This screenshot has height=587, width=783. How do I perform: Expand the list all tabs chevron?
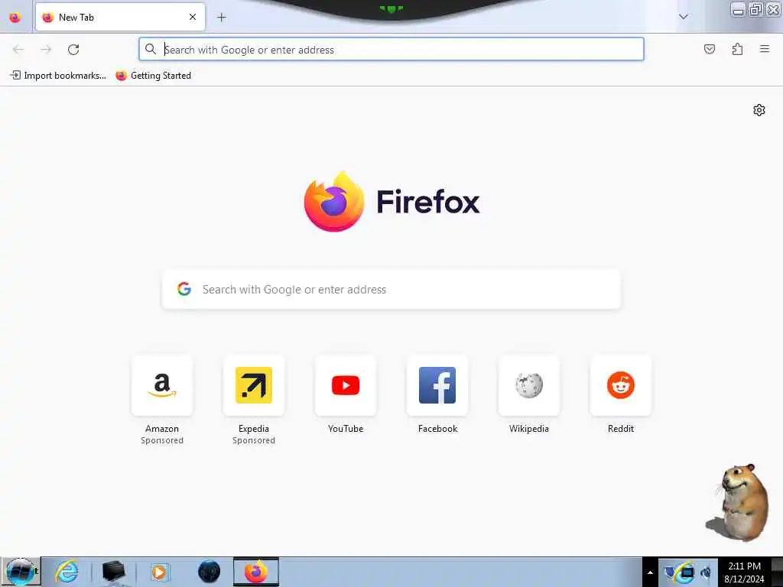[684, 17]
